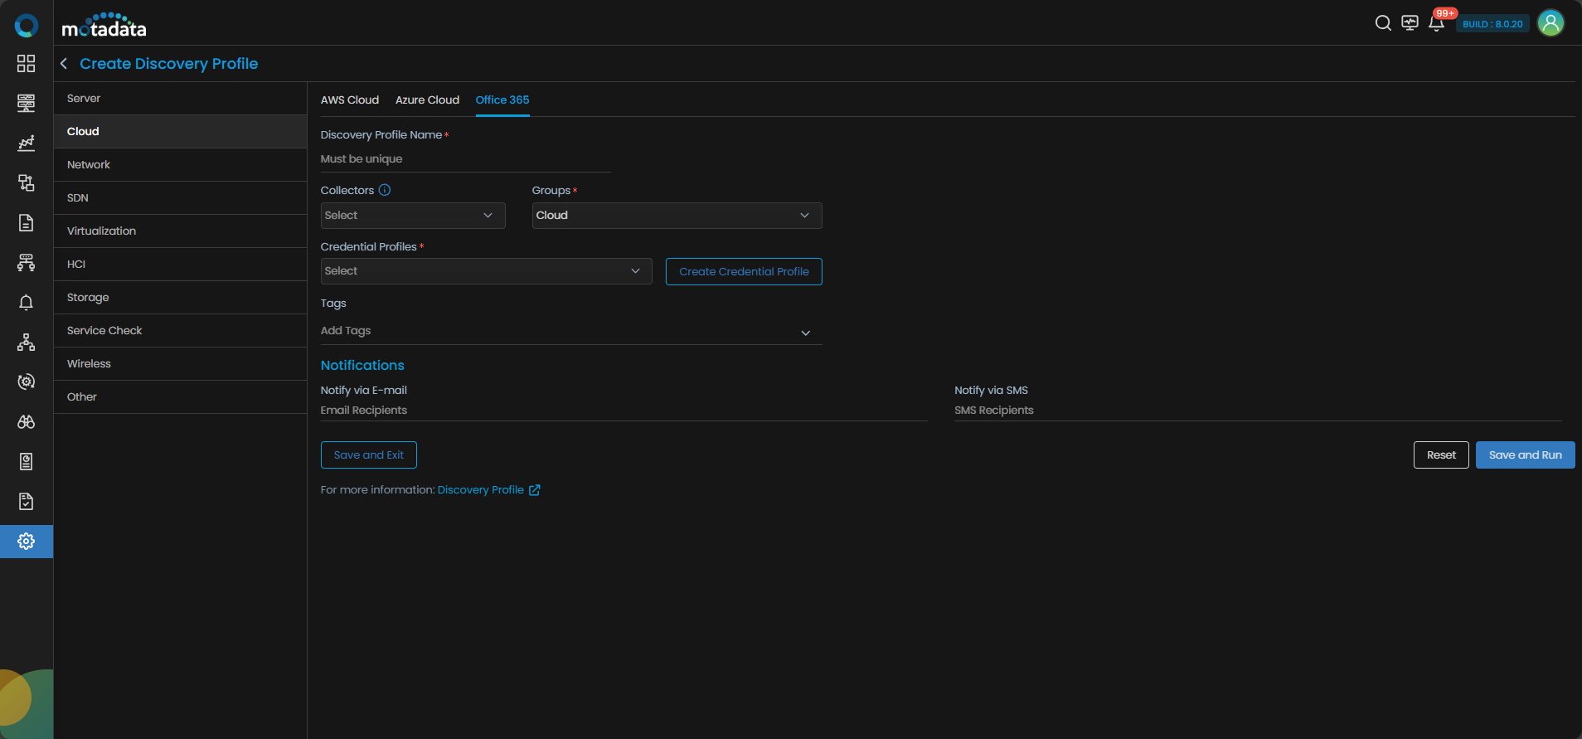The height and width of the screenshot is (739, 1582).
Task: Select the Server category
Action: pyautogui.click(x=180, y=98)
